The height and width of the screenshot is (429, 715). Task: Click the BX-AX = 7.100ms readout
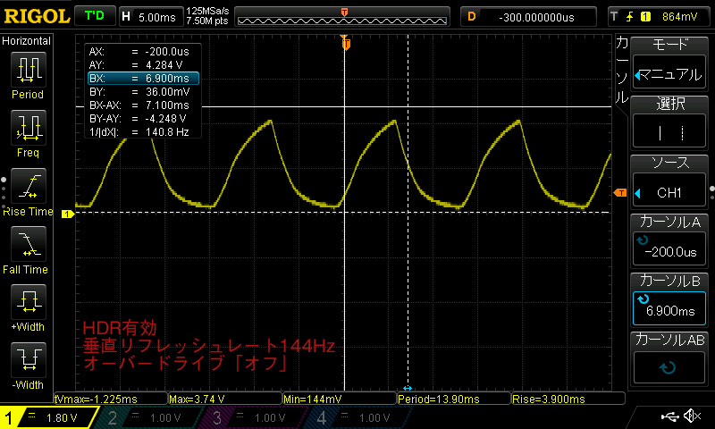139,105
